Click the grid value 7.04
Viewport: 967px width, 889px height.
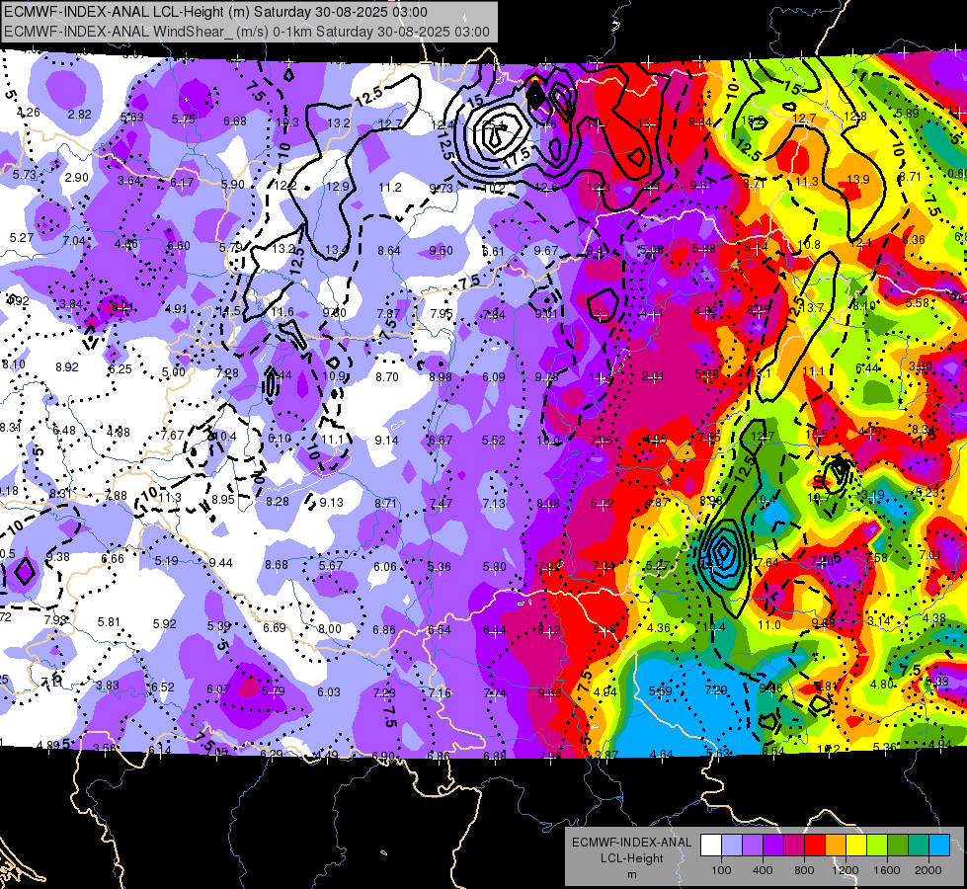click(74, 241)
